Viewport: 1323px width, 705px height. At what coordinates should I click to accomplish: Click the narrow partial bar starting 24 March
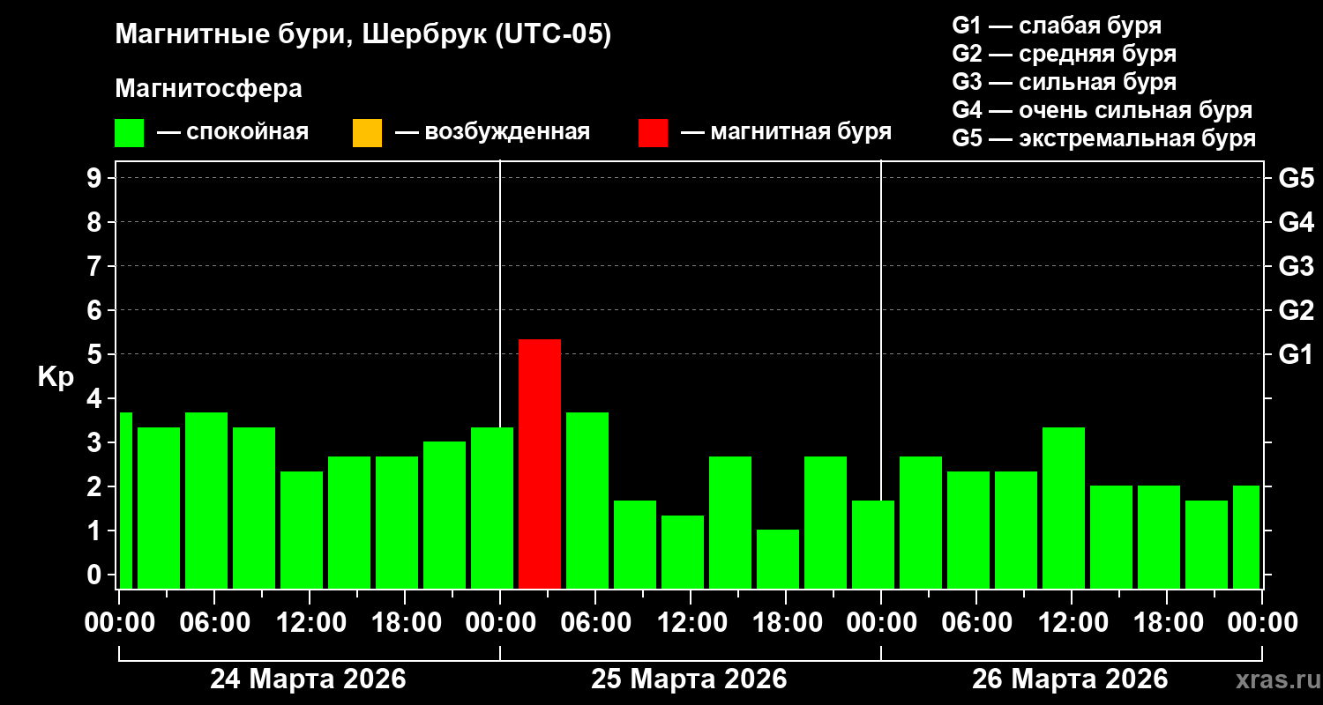tap(125, 501)
